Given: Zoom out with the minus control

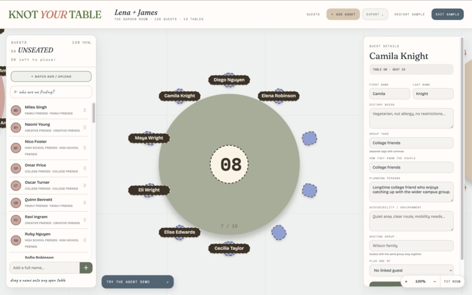Looking at the screenshot, I should tap(435, 282).
